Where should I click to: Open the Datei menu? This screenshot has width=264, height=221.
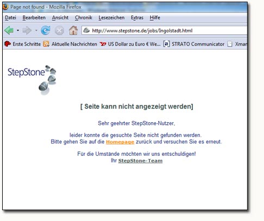pos(10,18)
